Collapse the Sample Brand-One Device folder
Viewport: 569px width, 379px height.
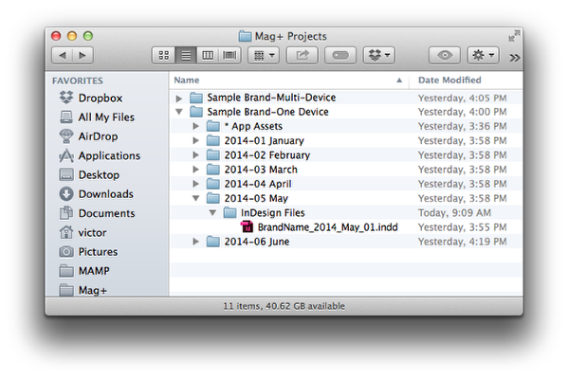pos(179,112)
